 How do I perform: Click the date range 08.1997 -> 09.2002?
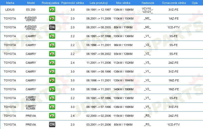click(99, 54)
